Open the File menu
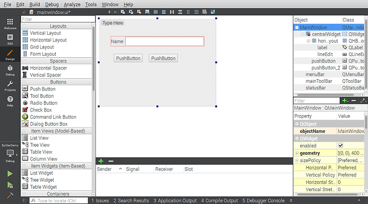Viewport: 368px width, 204px height. pos(7,4)
